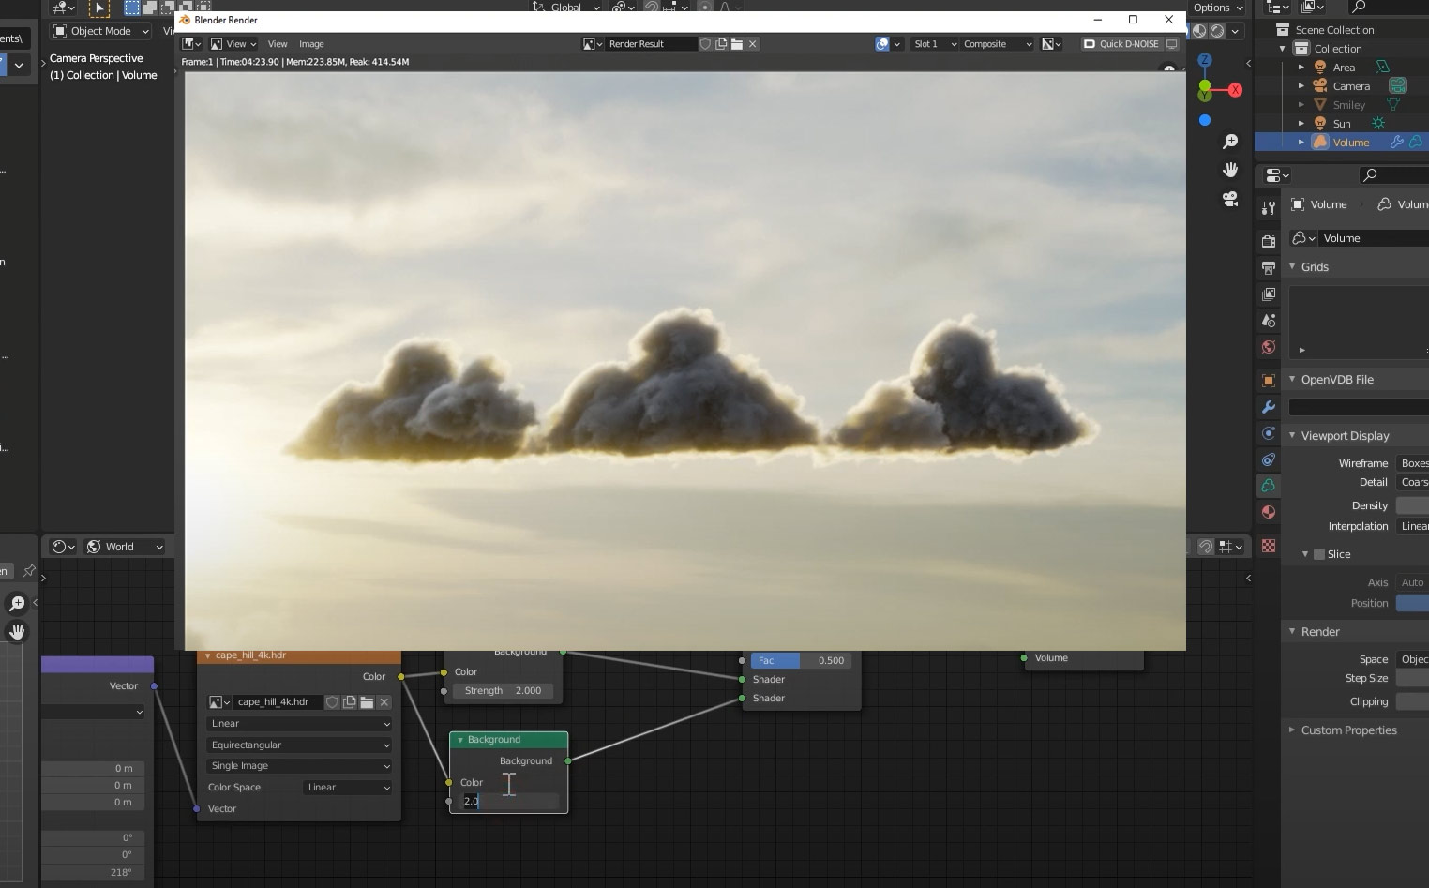
Task: Open the World properties tab (globe icon)
Action: (1269, 347)
